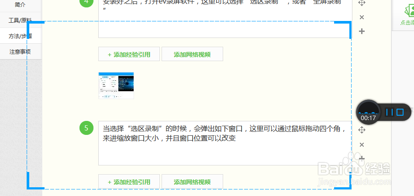The image size is (414, 196).
Task: Click inside the step 4 text box
Action: click(225, 18)
